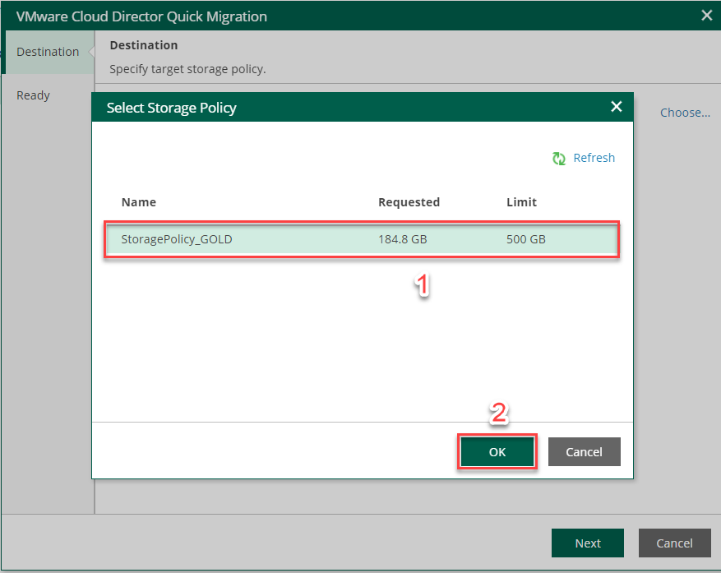Close the VMware Cloud Director Quick Migration window

(x=705, y=16)
